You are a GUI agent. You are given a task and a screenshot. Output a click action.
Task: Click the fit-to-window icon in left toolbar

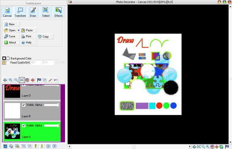22,80
